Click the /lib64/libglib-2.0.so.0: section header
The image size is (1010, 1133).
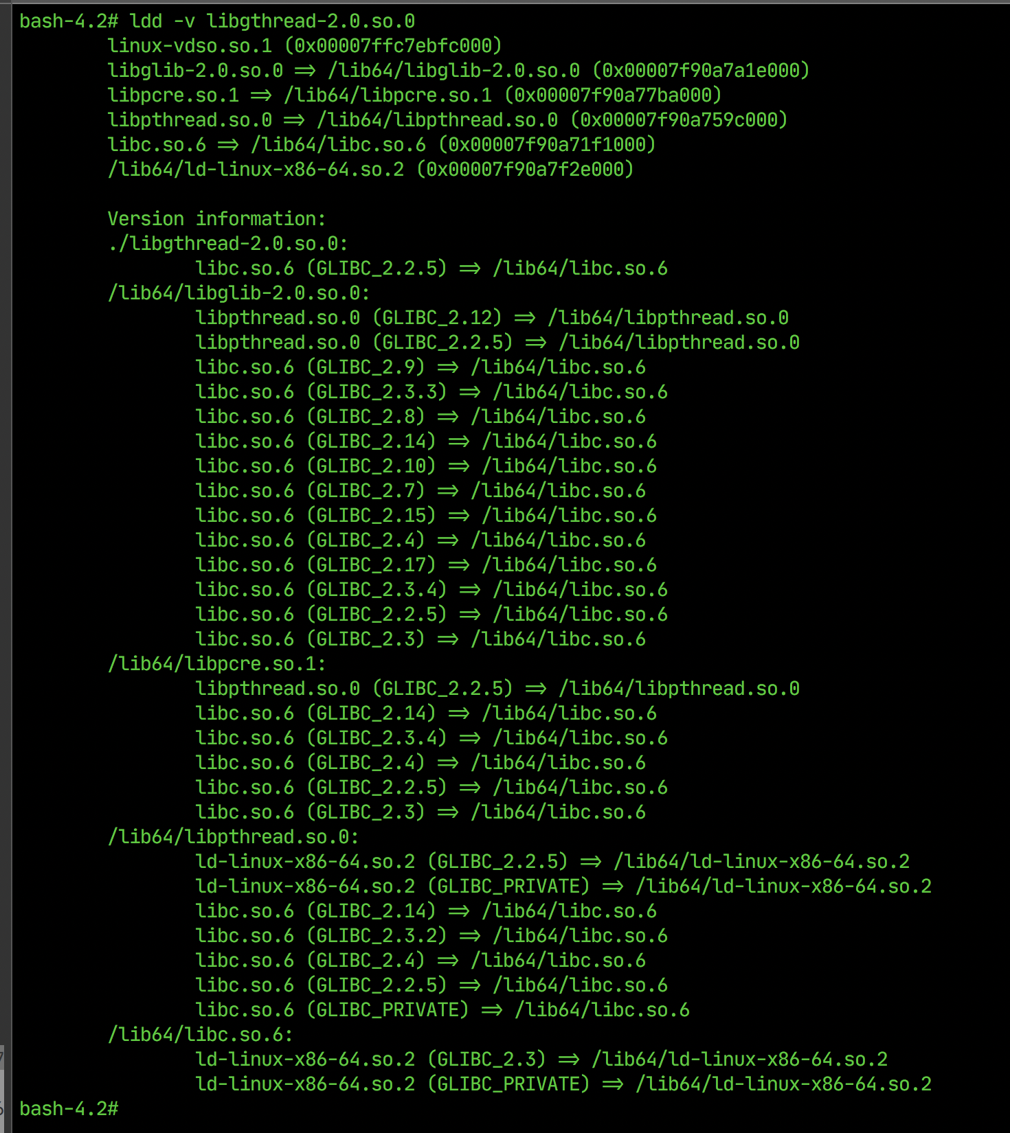pyautogui.click(x=239, y=293)
